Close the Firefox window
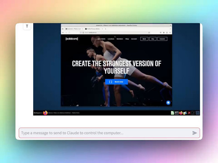This screenshot has height=163, width=218. [170, 25]
